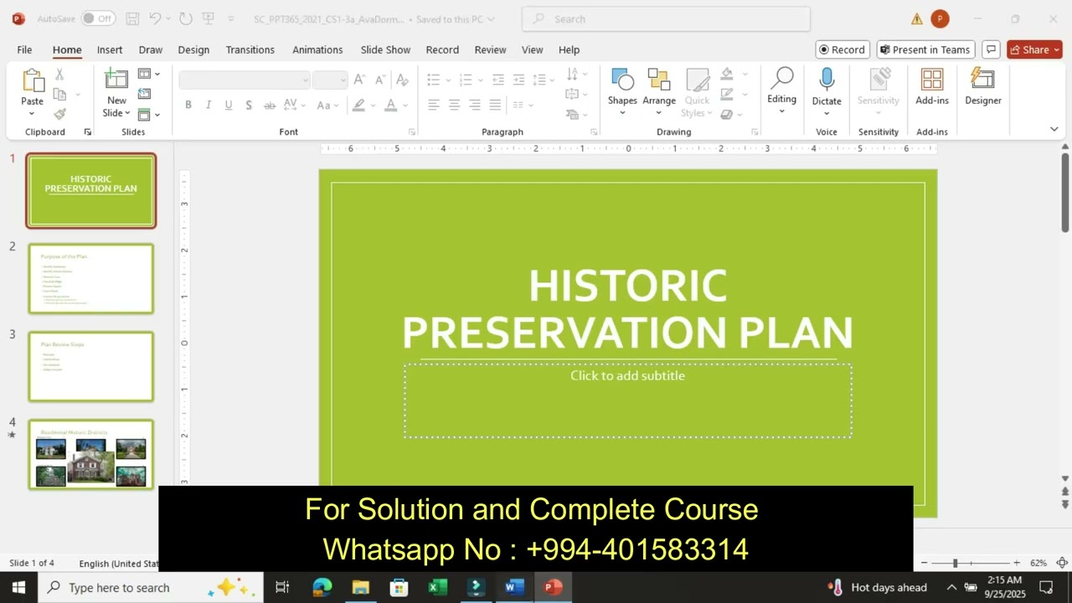This screenshot has width=1072, height=603.
Task: Open Excel from the taskbar
Action: tap(438, 587)
